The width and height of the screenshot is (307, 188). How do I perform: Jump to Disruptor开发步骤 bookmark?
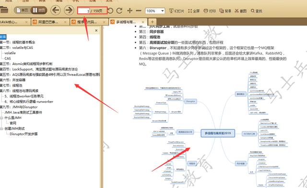[x=24, y=134]
